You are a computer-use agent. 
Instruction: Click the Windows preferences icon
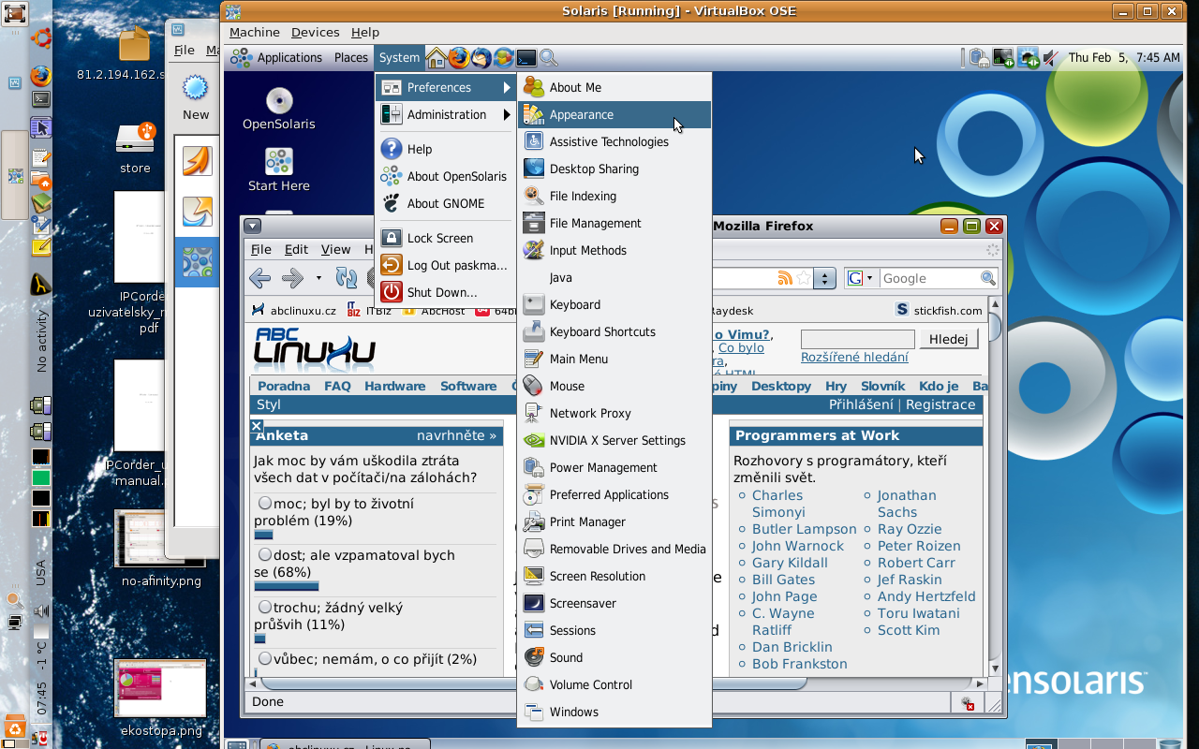[533, 712]
